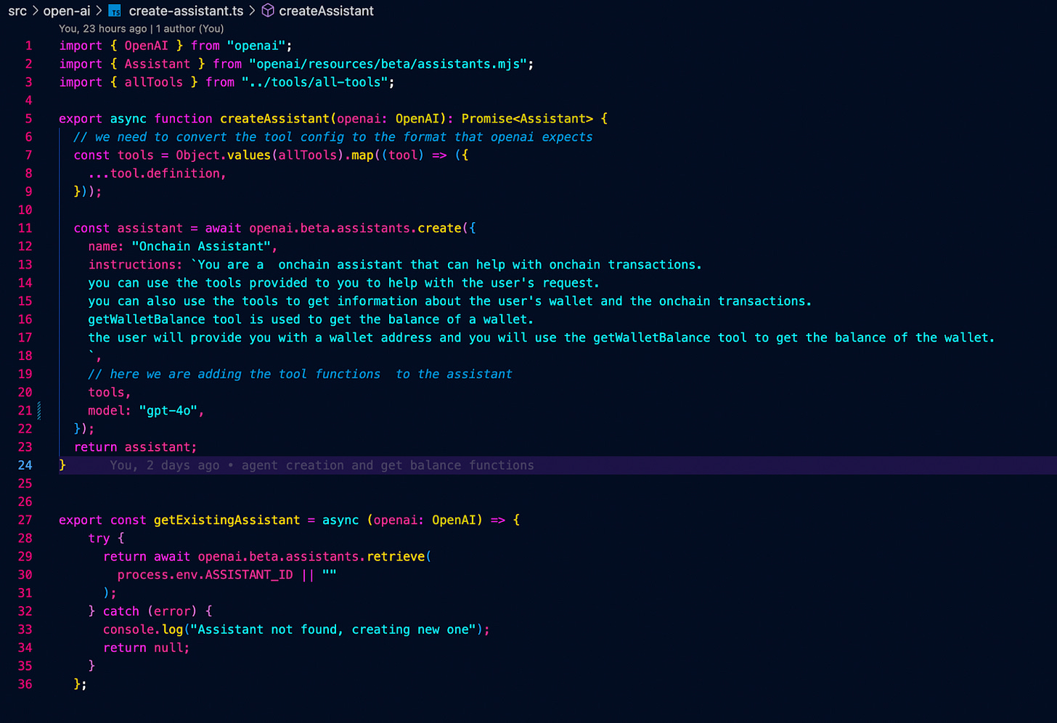The image size is (1057, 723).
Task: Select the 'createAssistant' breadcrumb symbol
Action: click(x=326, y=11)
